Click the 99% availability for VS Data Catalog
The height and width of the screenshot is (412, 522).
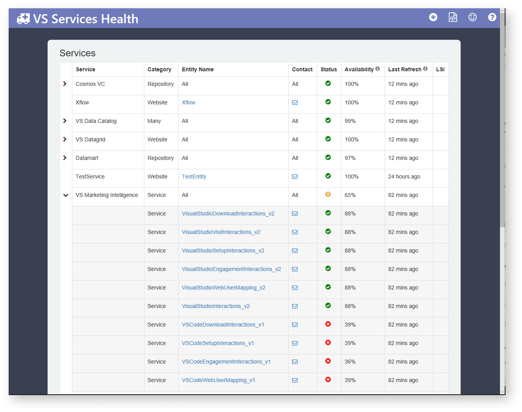pos(350,121)
